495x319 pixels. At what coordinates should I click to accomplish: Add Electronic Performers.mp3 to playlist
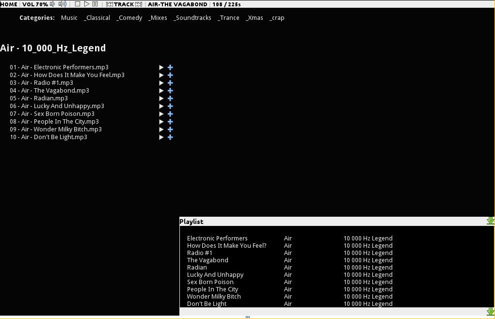coord(170,67)
